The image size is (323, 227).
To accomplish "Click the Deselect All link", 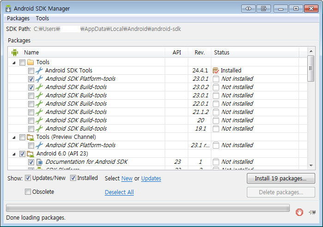I will click(x=119, y=192).
